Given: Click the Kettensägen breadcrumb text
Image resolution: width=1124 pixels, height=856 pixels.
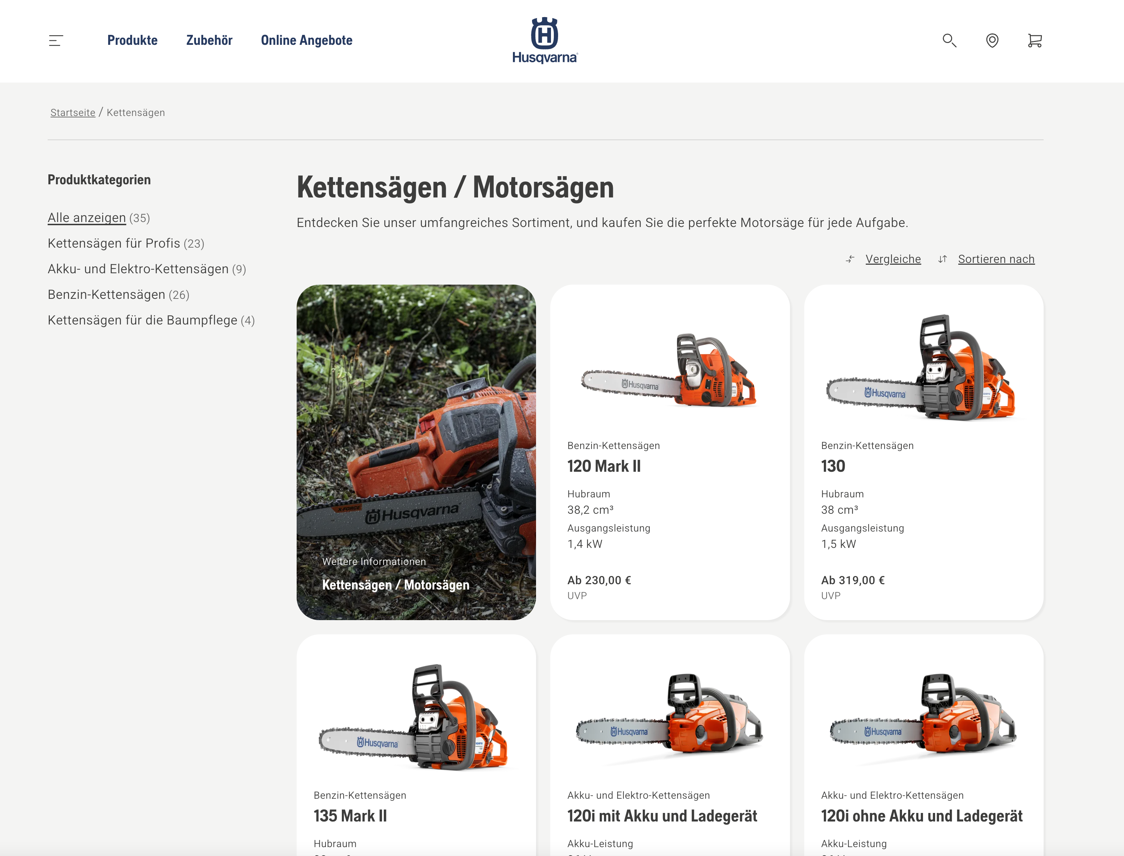Looking at the screenshot, I should (x=136, y=113).
